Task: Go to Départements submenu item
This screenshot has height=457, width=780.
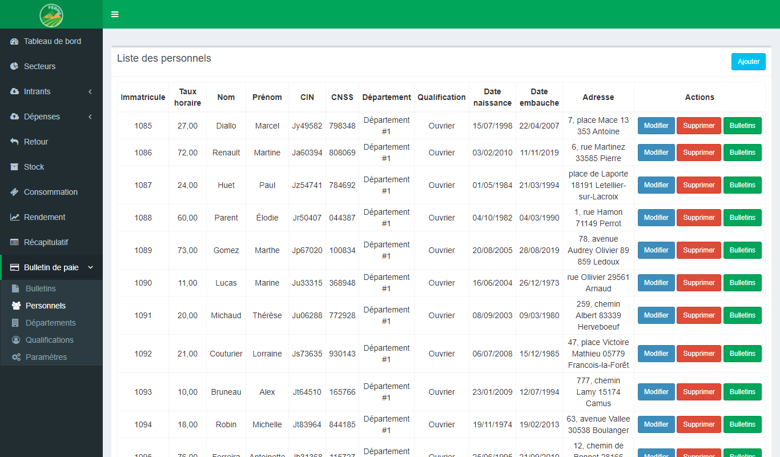Action: [x=50, y=323]
